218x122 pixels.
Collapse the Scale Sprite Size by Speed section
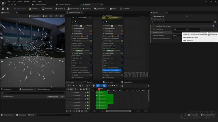152,26
